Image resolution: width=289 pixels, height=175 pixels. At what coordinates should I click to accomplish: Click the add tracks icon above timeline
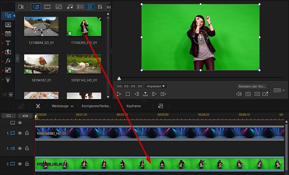click(x=9, y=116)
